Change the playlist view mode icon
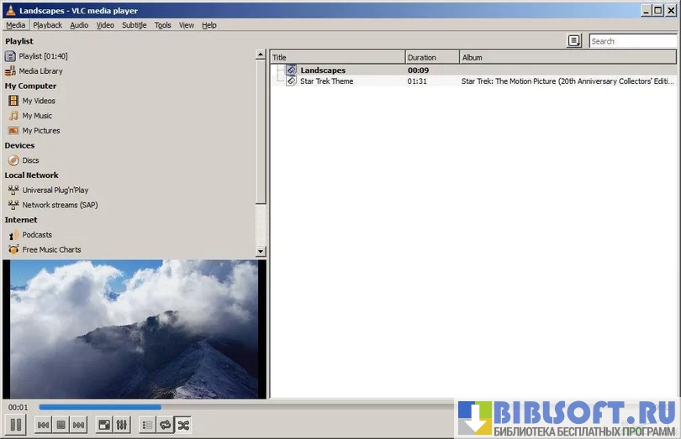This screenshot has width=681, height=439. [574, 40]
